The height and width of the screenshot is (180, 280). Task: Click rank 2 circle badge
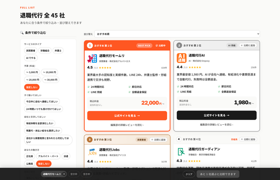(179, 45)
